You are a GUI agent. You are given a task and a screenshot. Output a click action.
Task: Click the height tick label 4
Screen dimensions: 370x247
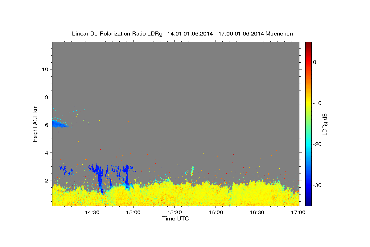47,153
